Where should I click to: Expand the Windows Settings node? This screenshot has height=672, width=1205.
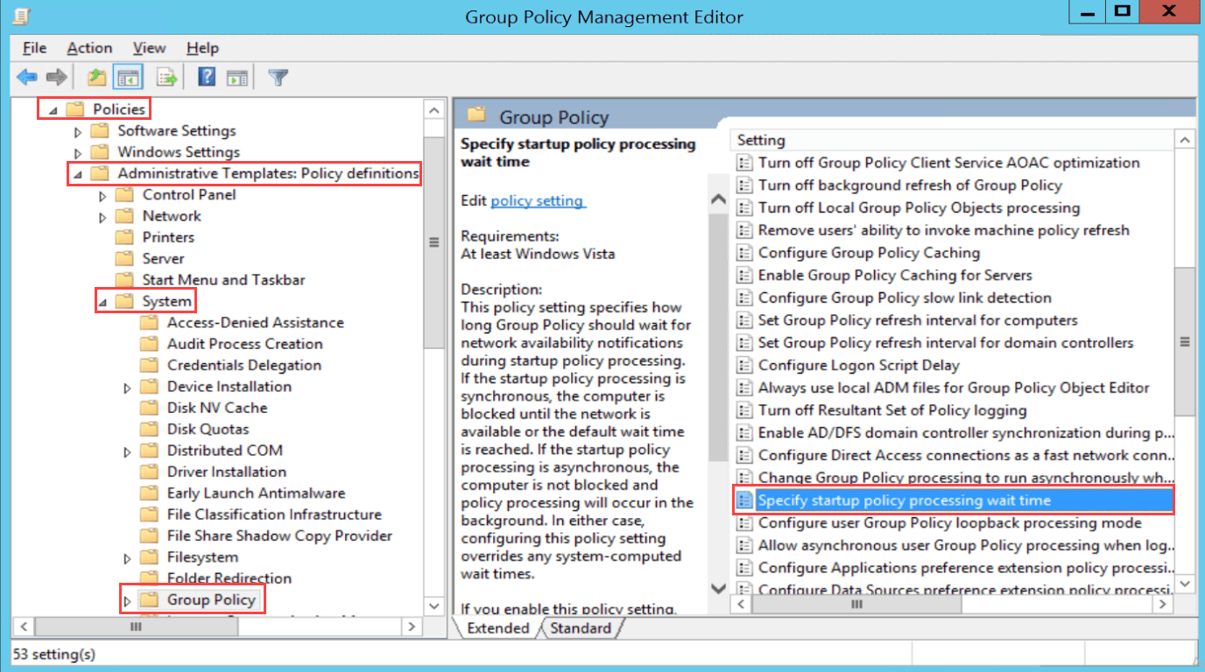pyautogui.click(x=78, y=153)
